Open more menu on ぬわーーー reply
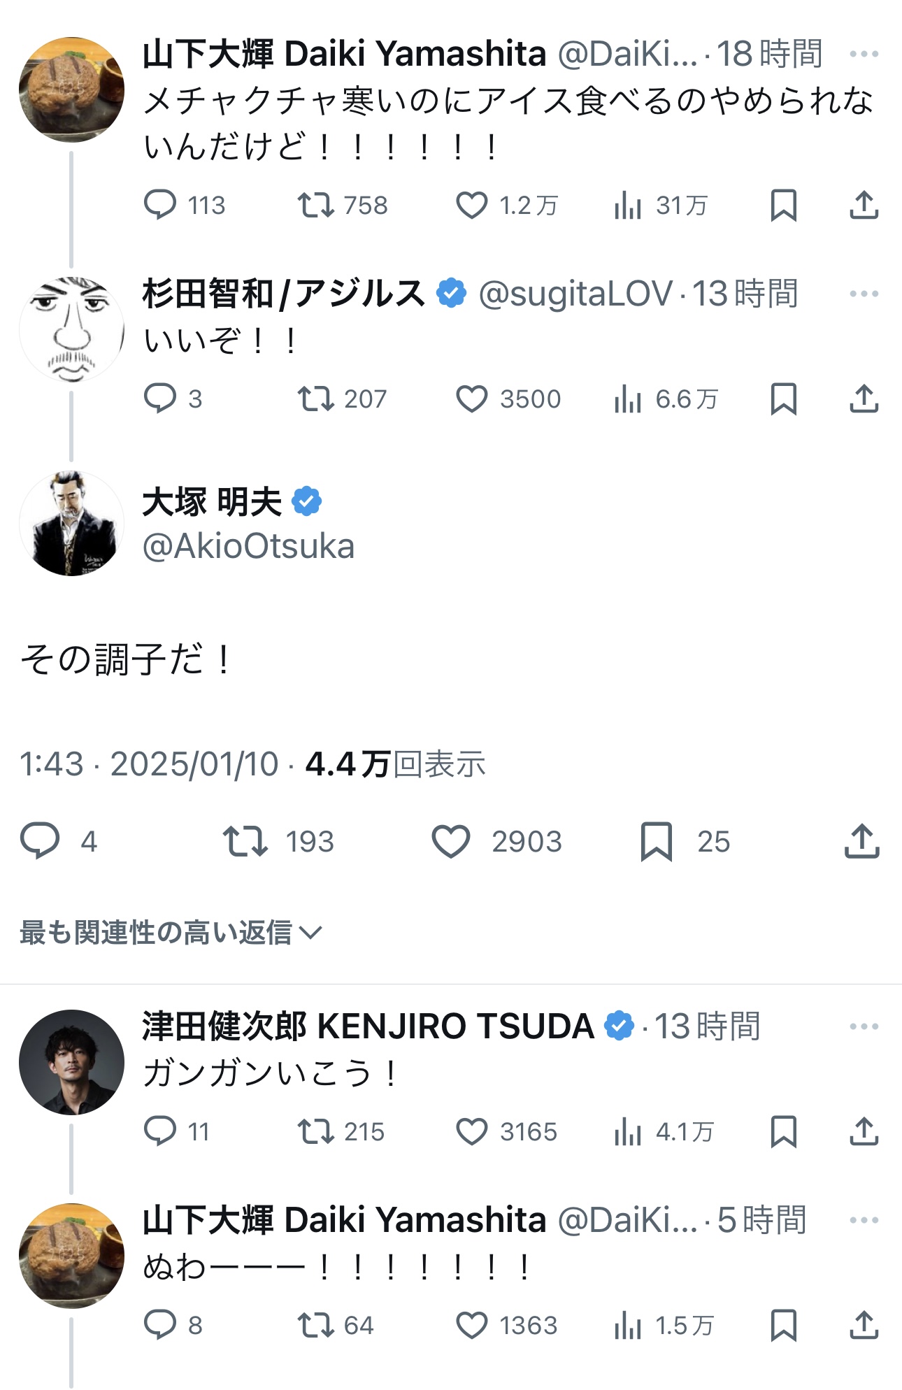 click(864, 1220)
